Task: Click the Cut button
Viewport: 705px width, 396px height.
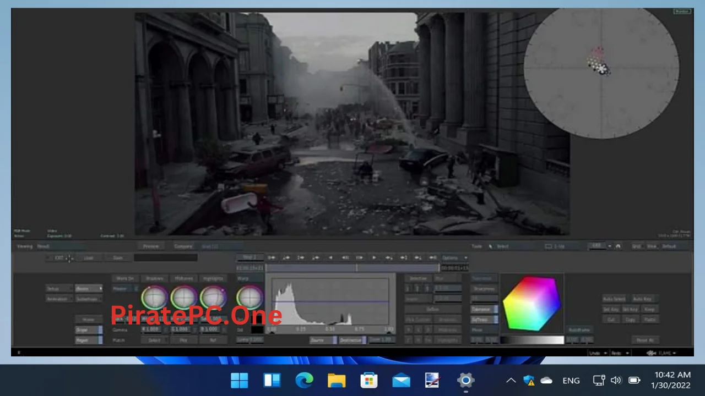Action: click(611, 320)
